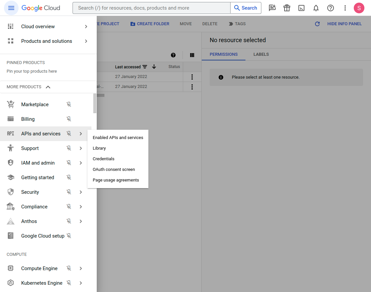Pin Getting started product
371x292 pixels.
point(69,177)
